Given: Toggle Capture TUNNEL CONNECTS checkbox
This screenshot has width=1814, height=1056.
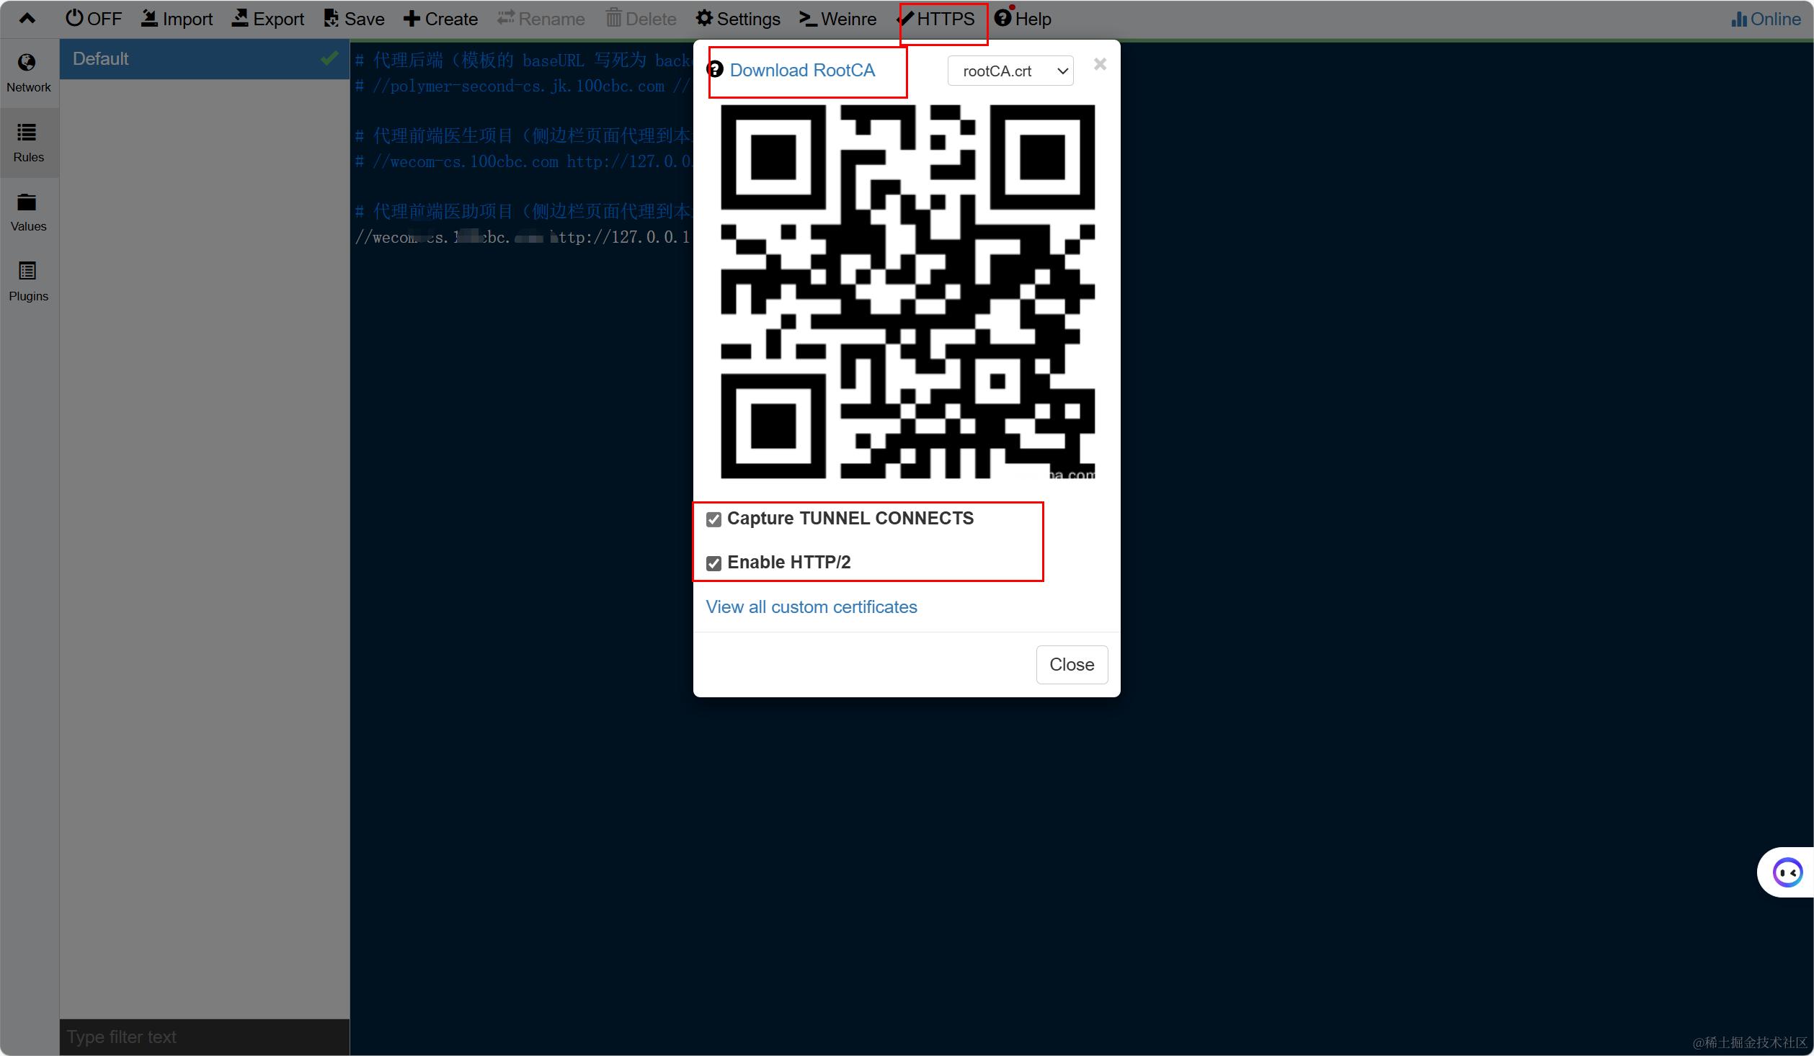Looking at the screenshot, I should pyautogui.click(x=713, y=519).
